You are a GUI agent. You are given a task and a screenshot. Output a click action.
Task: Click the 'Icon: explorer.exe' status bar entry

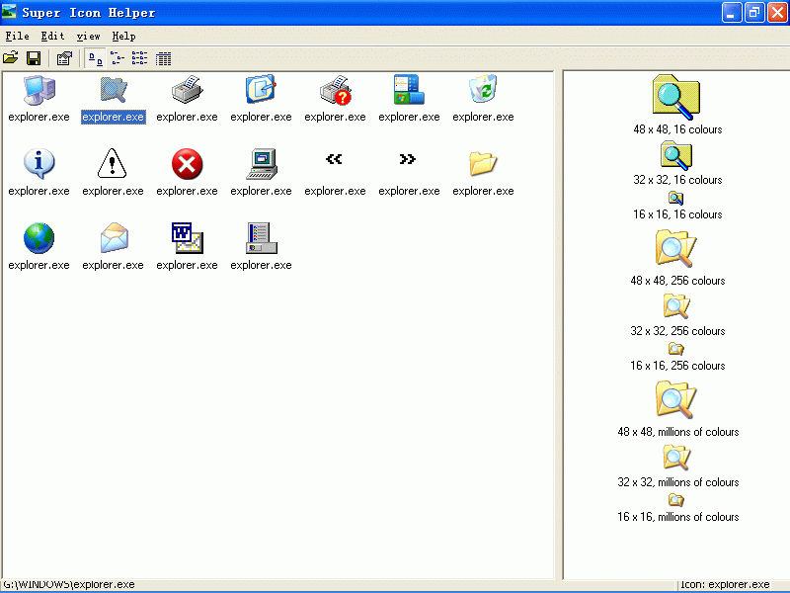pyautogui.click(x=725, y=584)
